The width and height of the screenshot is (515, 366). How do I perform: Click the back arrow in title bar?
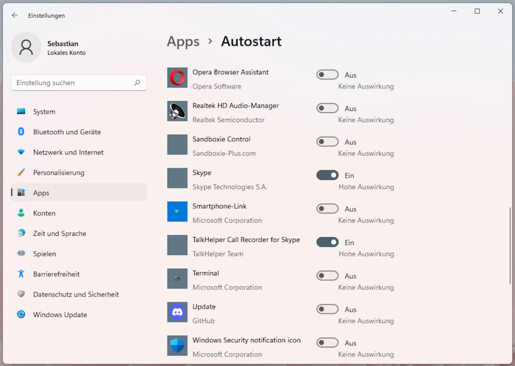click(x=15, y=15)
